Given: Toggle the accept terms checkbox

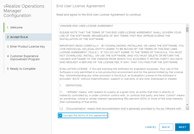Looking at the screenshot, I should [60, 116].
